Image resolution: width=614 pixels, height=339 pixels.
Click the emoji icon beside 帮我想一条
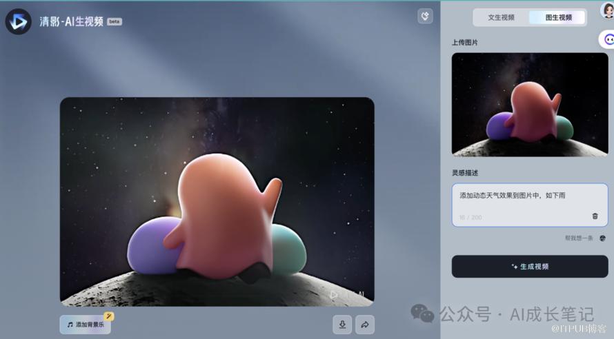pos(603,238)
